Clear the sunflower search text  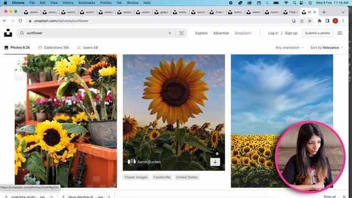click(x=170, y=33)
